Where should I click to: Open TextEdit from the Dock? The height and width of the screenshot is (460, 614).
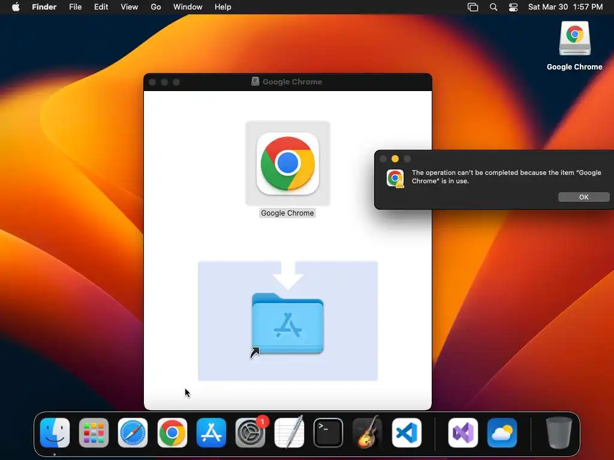tap(290, 432)
